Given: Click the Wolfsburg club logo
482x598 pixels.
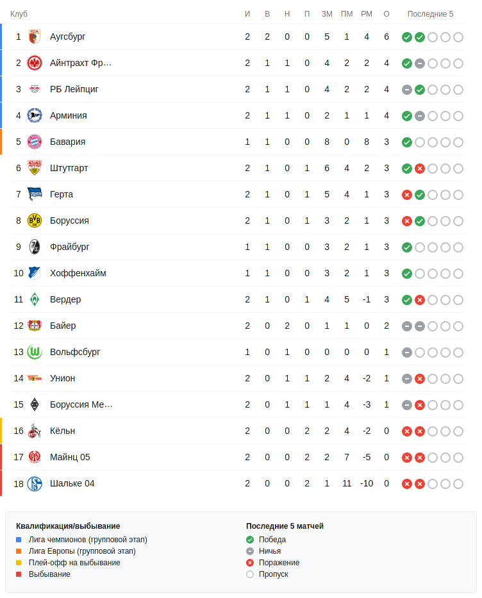Looking at the screenshot, I should pyautogui.click(x=35, y=352).
